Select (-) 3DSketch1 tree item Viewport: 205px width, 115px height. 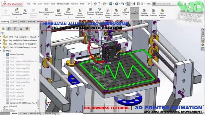pos(10,106)
